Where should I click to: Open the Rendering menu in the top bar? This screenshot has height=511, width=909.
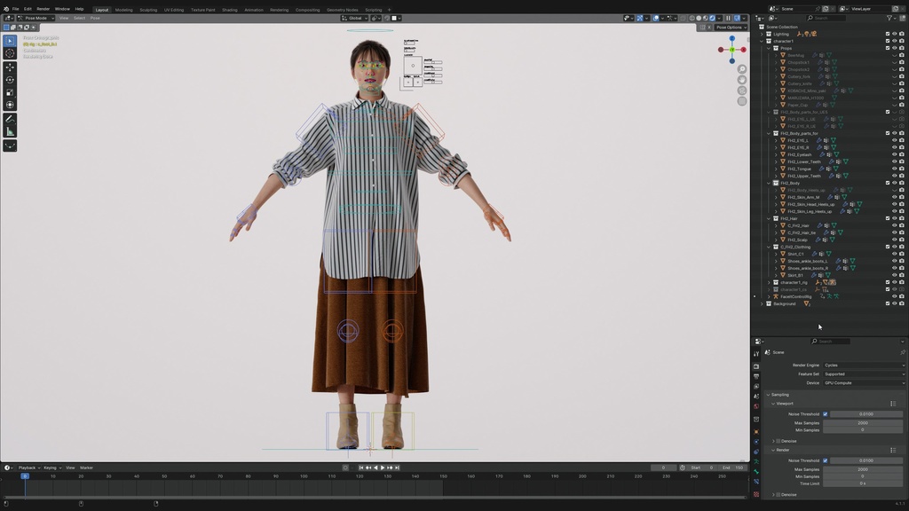tap(278, 9)
